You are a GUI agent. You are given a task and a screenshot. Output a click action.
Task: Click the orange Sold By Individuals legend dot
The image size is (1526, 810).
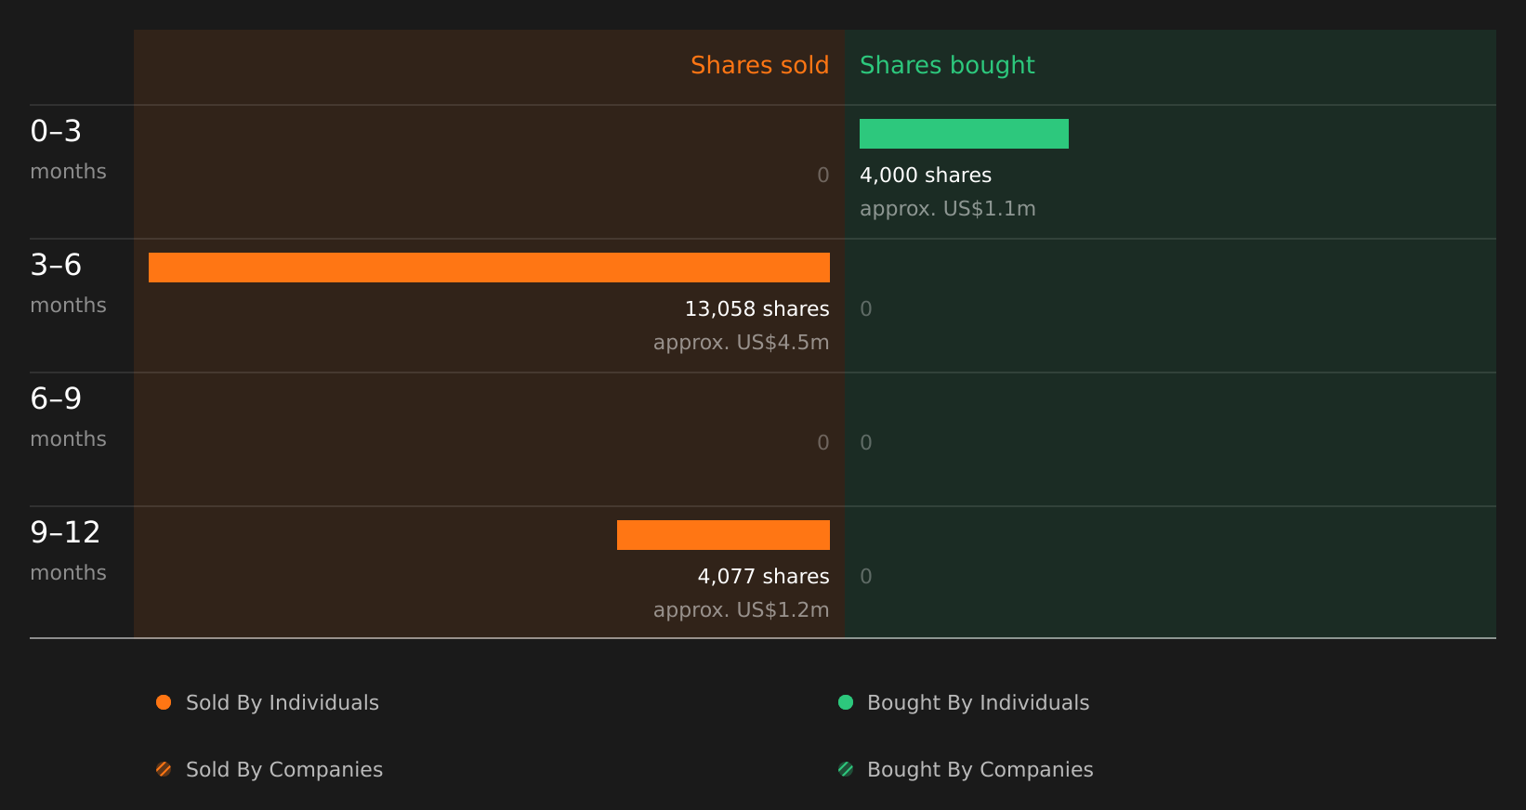[164, 702]
